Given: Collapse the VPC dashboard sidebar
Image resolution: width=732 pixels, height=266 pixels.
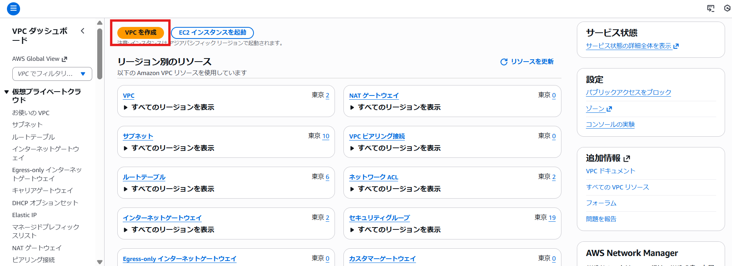Looking at the screenshot, I should click(x=83, y=31).
